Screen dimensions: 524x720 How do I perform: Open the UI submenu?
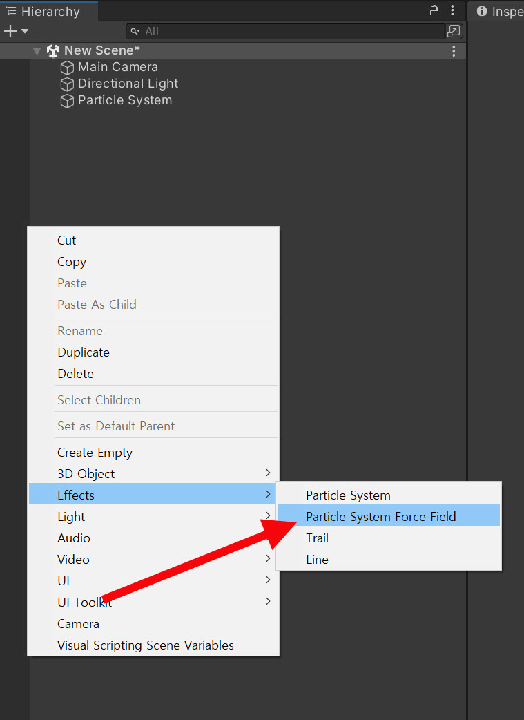pyautogui.click(x=154, y=581)
